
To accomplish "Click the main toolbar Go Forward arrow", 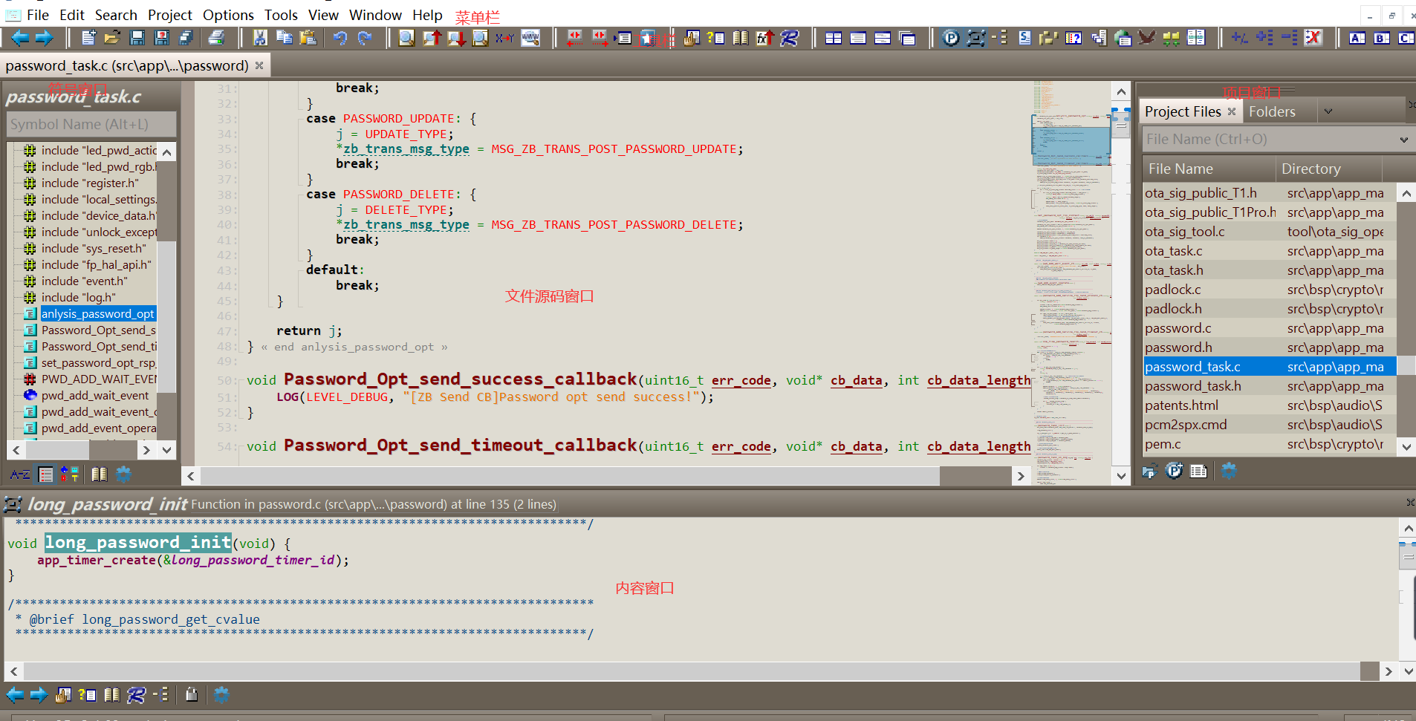I will tap(45, 38).
